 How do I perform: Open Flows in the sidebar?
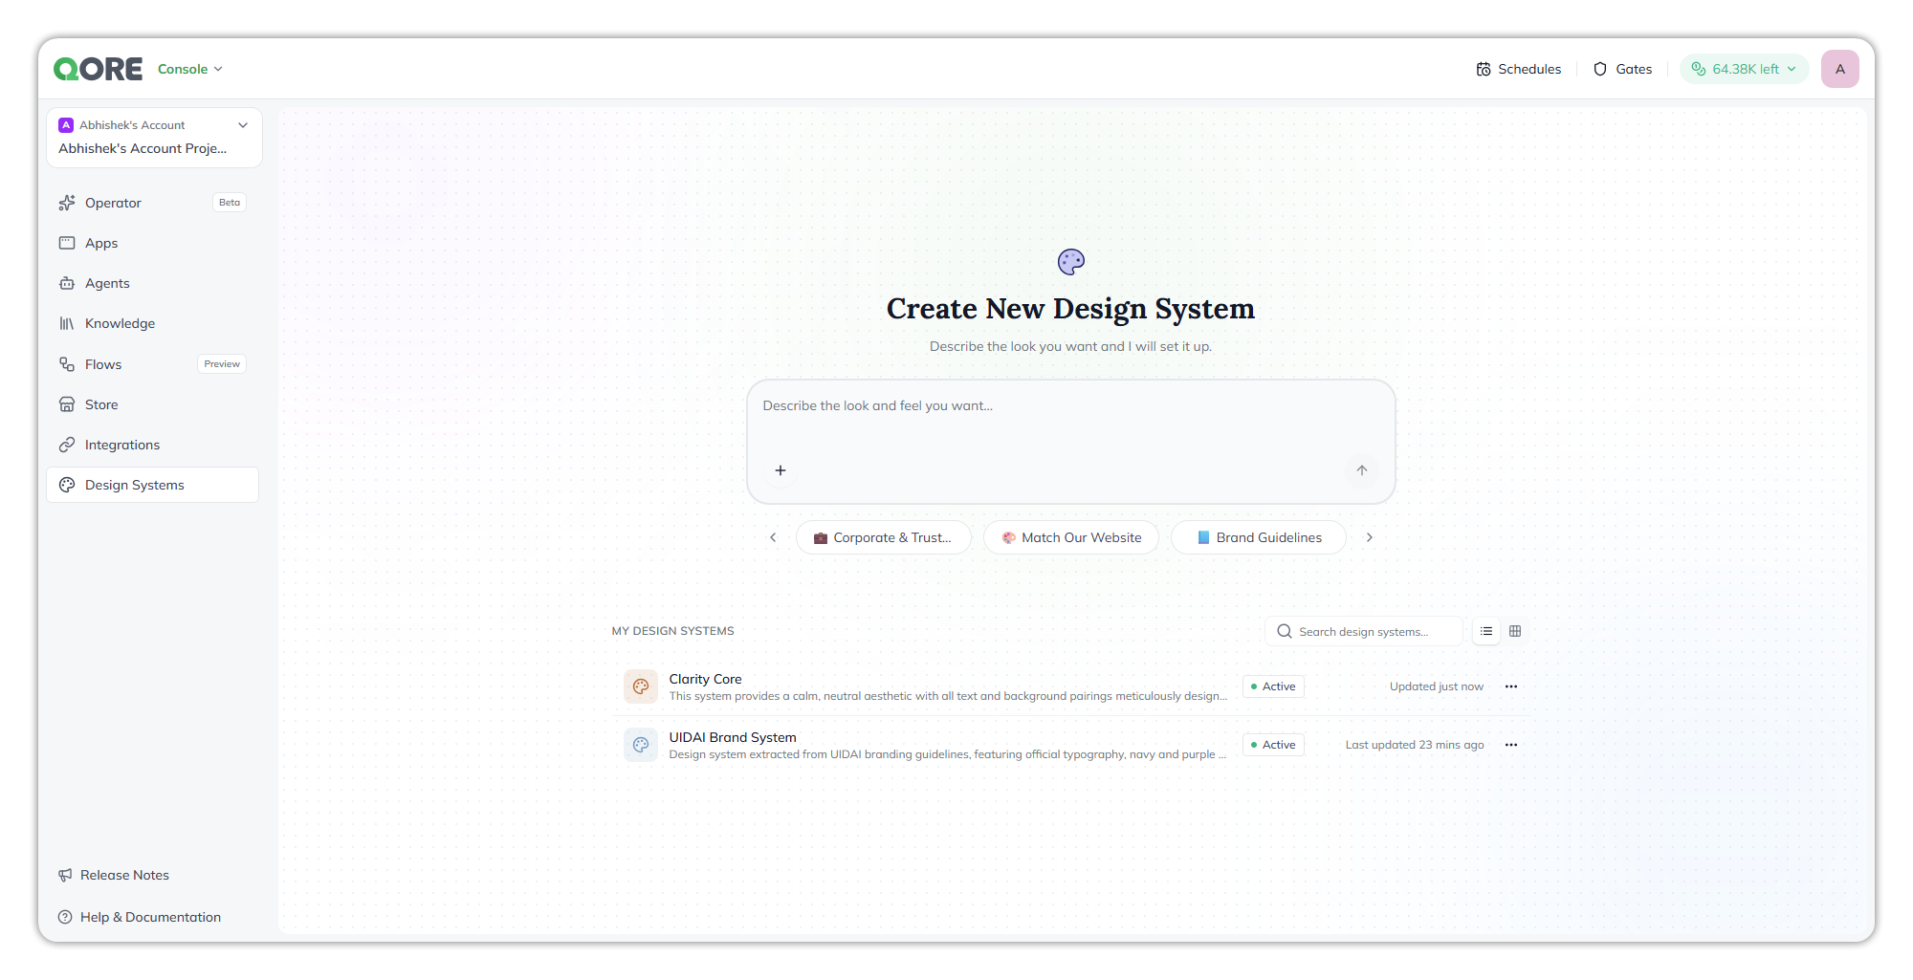coord(153,364)
